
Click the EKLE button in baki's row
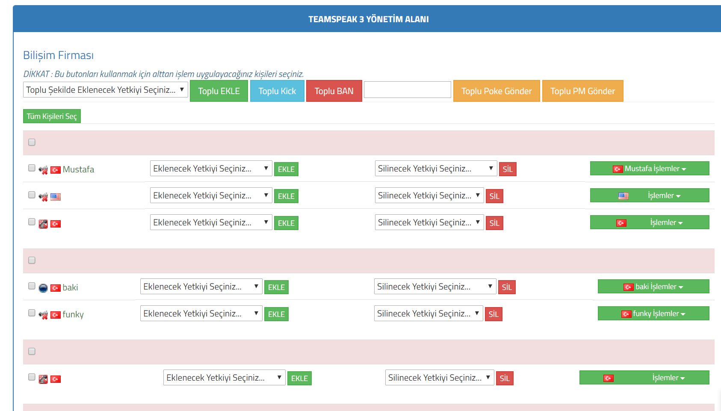[276, 287]
